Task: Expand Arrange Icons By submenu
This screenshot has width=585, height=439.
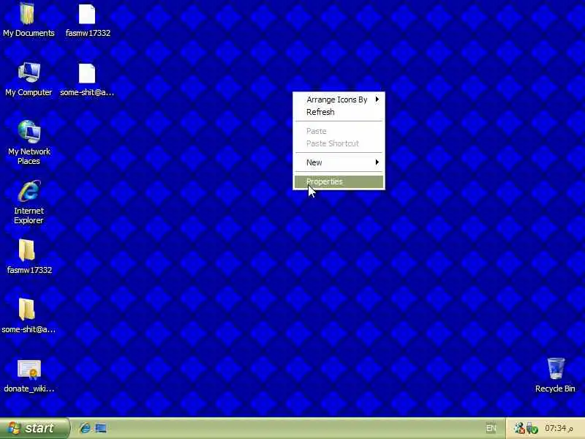Action: click(339, 100)
